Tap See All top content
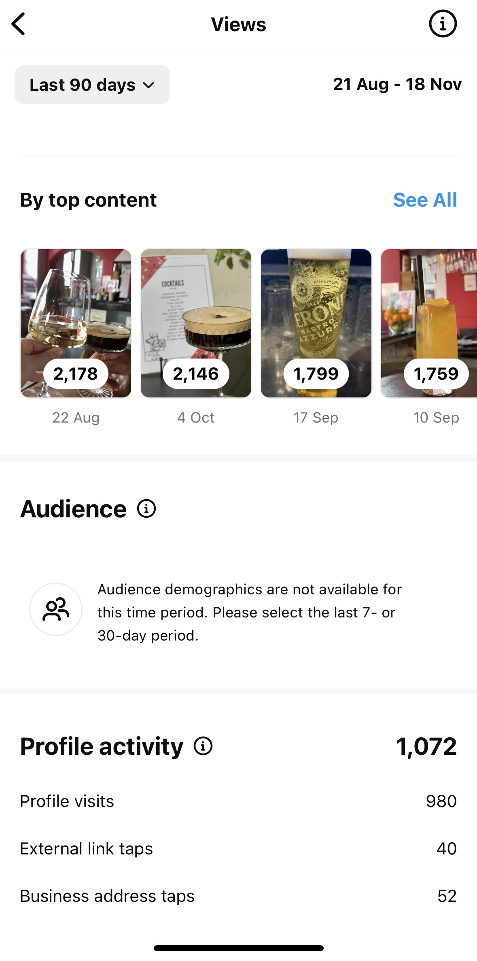Screen dimensions: 477x961 click(x=425, y=200)
